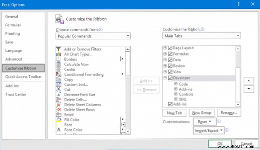Viewport: 260px width, 150px height.
Task: Select the Advanced options category
Action: tap(14, 59)
